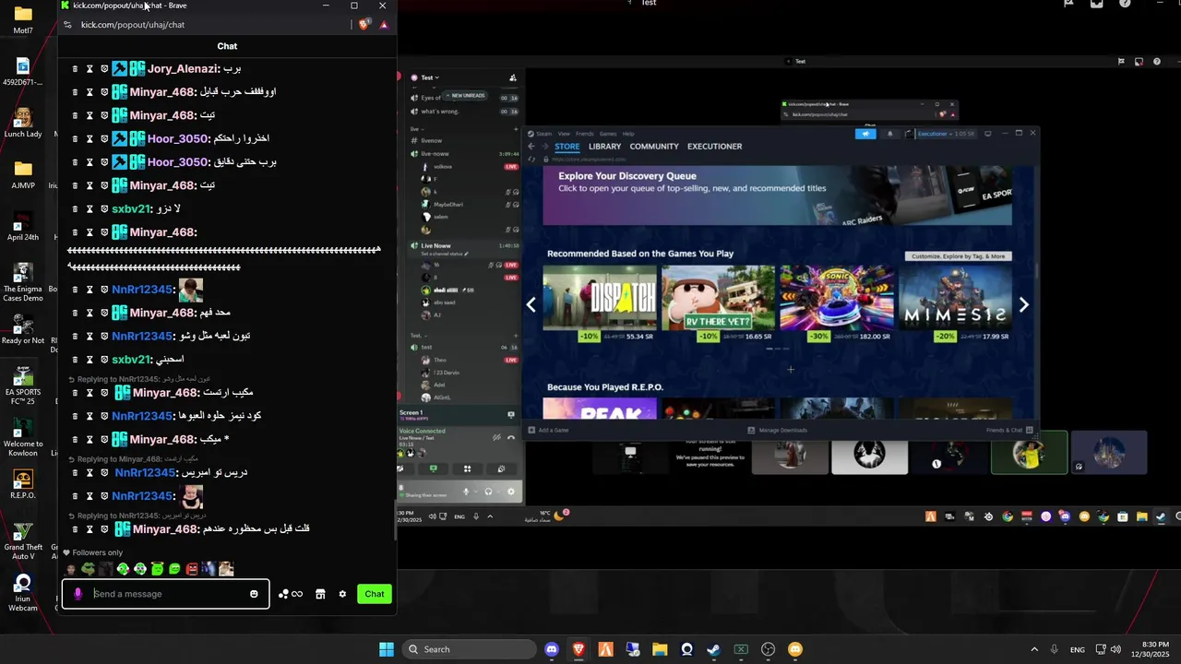Screen dimensions: 1181x664
Task: Click Grand Theft Auto V desktop shortcut
Action: pyautogui.click(x=23, y=539)
